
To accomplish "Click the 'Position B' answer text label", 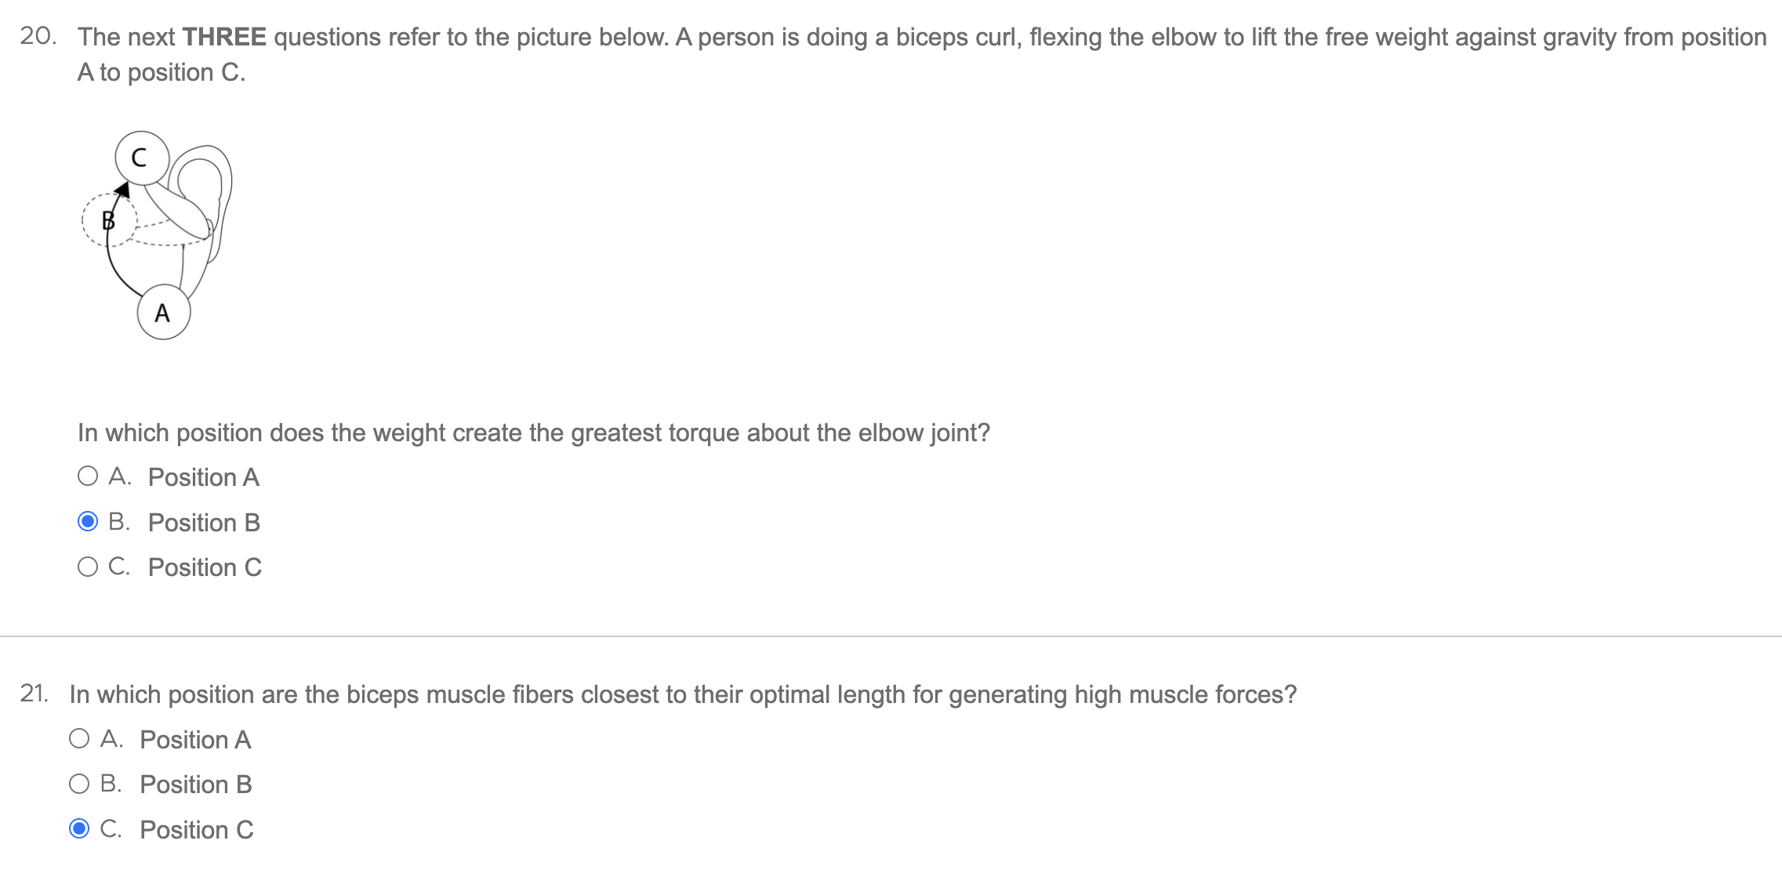I will coord(202,522).
